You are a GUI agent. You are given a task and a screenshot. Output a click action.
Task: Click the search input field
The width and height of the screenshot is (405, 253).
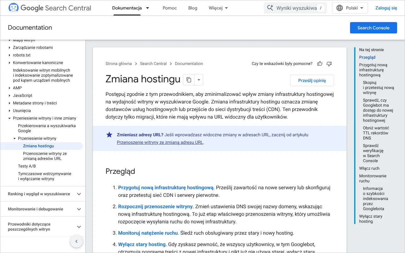[295, 8]
